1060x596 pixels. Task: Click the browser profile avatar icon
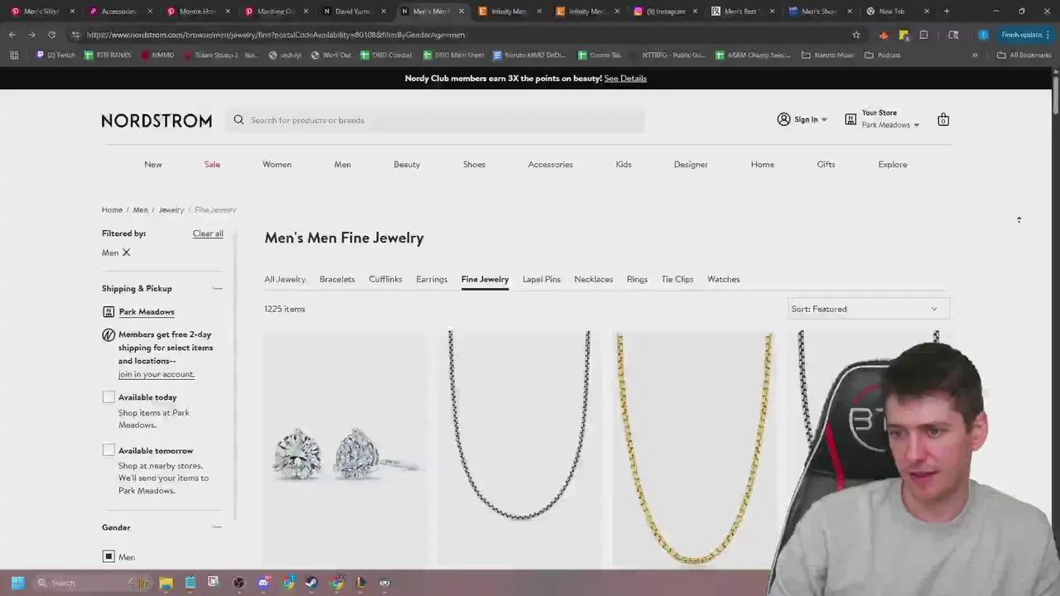983,35
